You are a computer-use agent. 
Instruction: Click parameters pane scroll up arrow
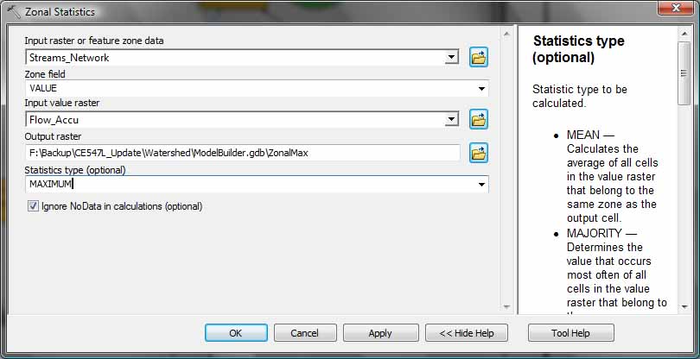506,34
